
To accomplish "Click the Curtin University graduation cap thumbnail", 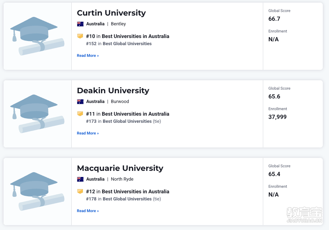I will click(37, 36).
